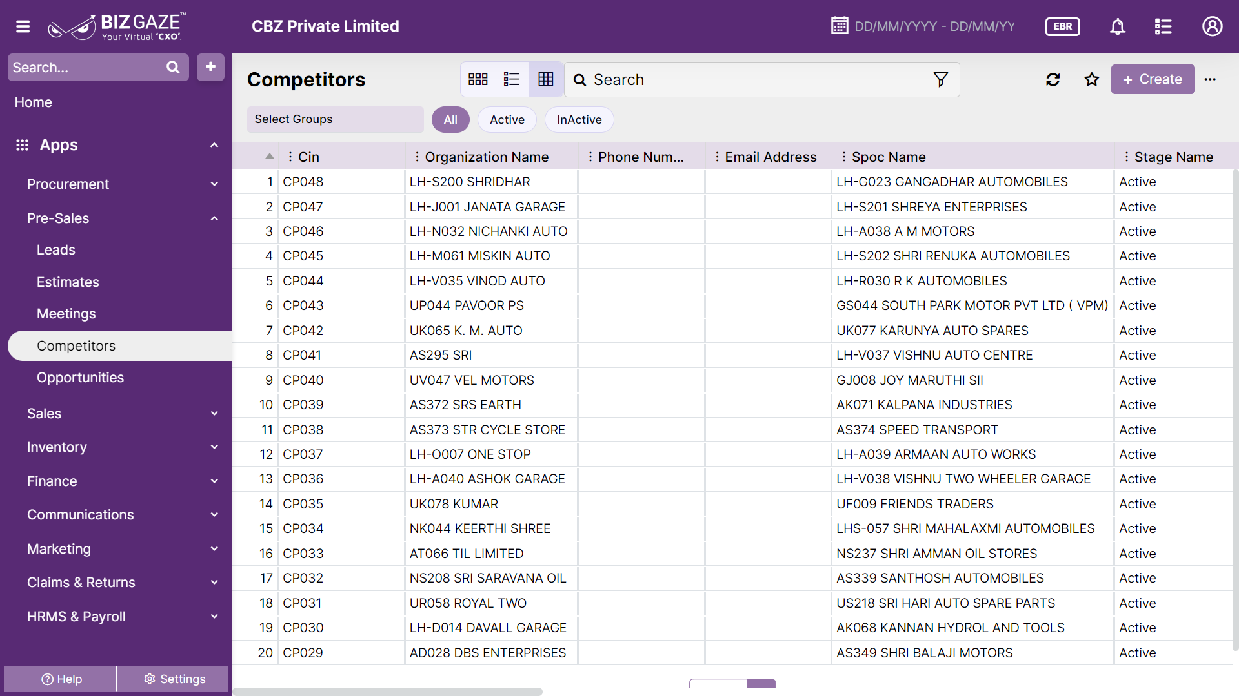Open the more options ellipsis
The image size is (1239, 696).
[x=1210, y=79]
